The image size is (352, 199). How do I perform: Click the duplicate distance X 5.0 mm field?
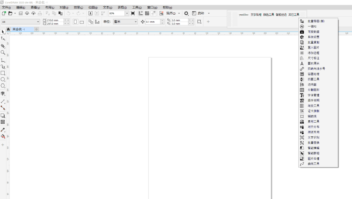(179, 20)
